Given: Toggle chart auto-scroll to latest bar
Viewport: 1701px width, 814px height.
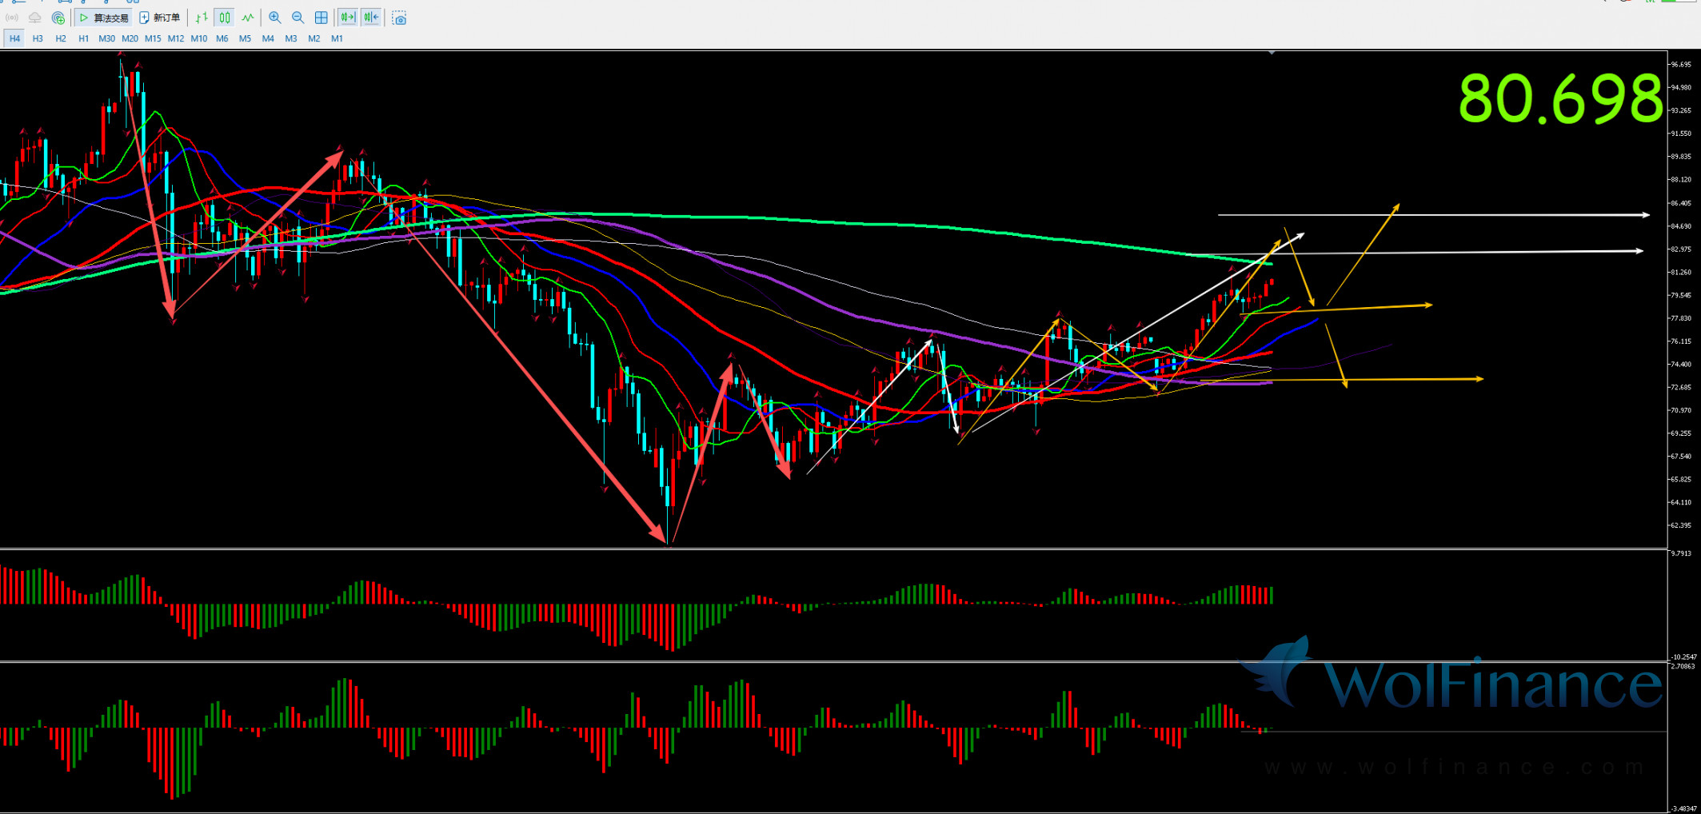Looking at the screenshot, I should tap(348, 18).
